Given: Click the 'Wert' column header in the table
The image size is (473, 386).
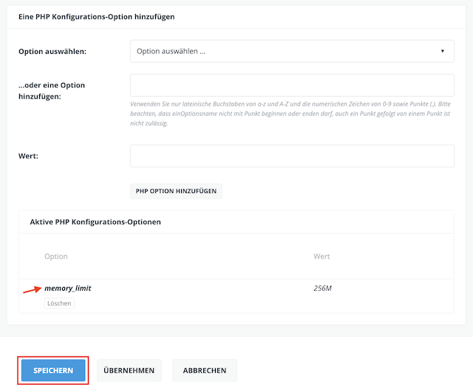Looking at the screenshot, I should pyautogui.click(x=321, y=257).
